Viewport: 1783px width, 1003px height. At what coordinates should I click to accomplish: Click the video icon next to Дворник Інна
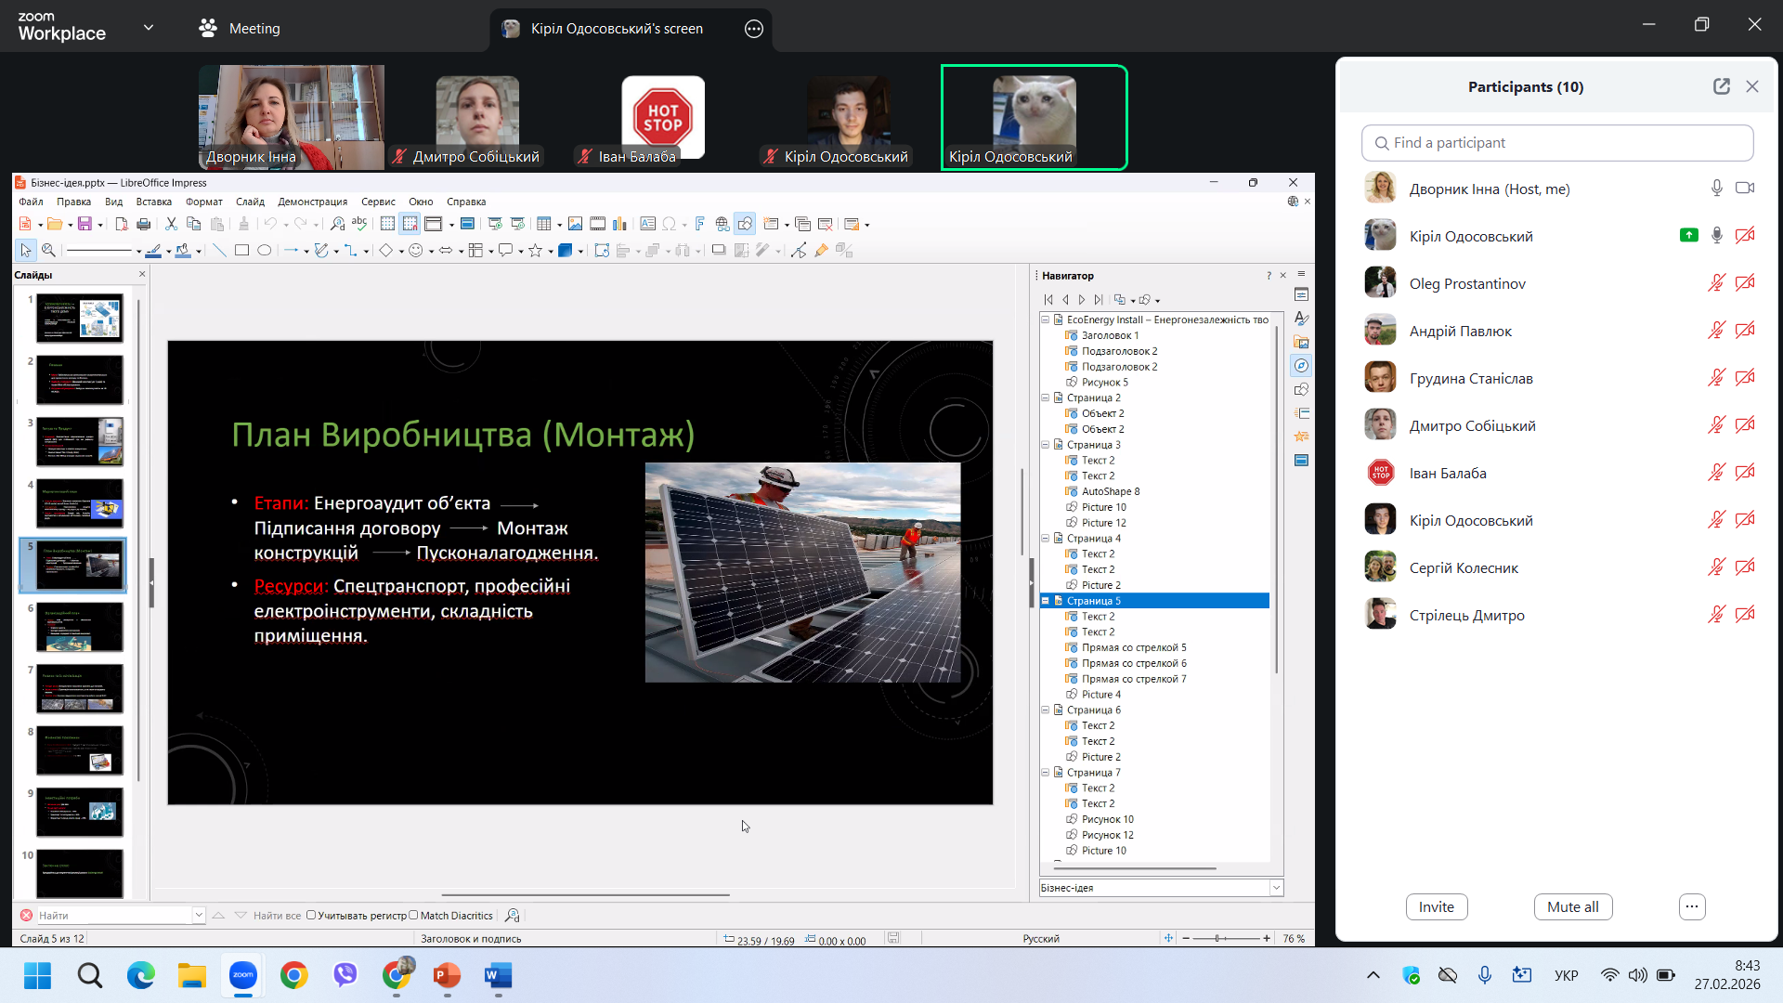coord(1745,189)
